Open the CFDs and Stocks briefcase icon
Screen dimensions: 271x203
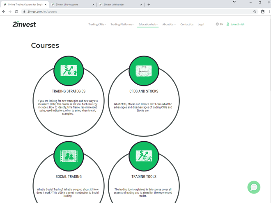(144, 71)
